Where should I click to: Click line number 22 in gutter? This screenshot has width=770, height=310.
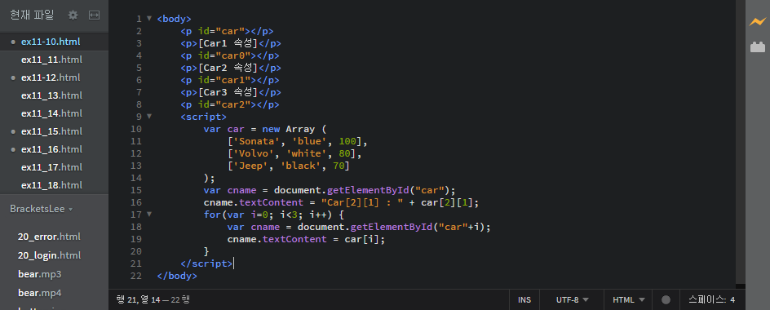pos(136,276)
